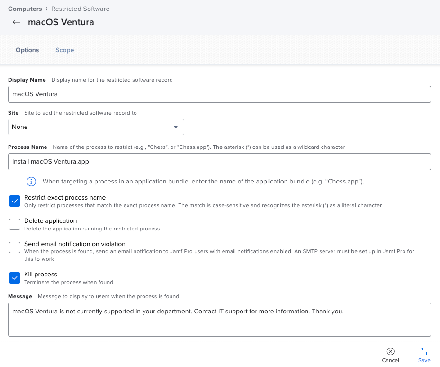This screenshot has height=367, width=440.
Task: Open Restricted Software breadcrumb link
Action: 80,9
